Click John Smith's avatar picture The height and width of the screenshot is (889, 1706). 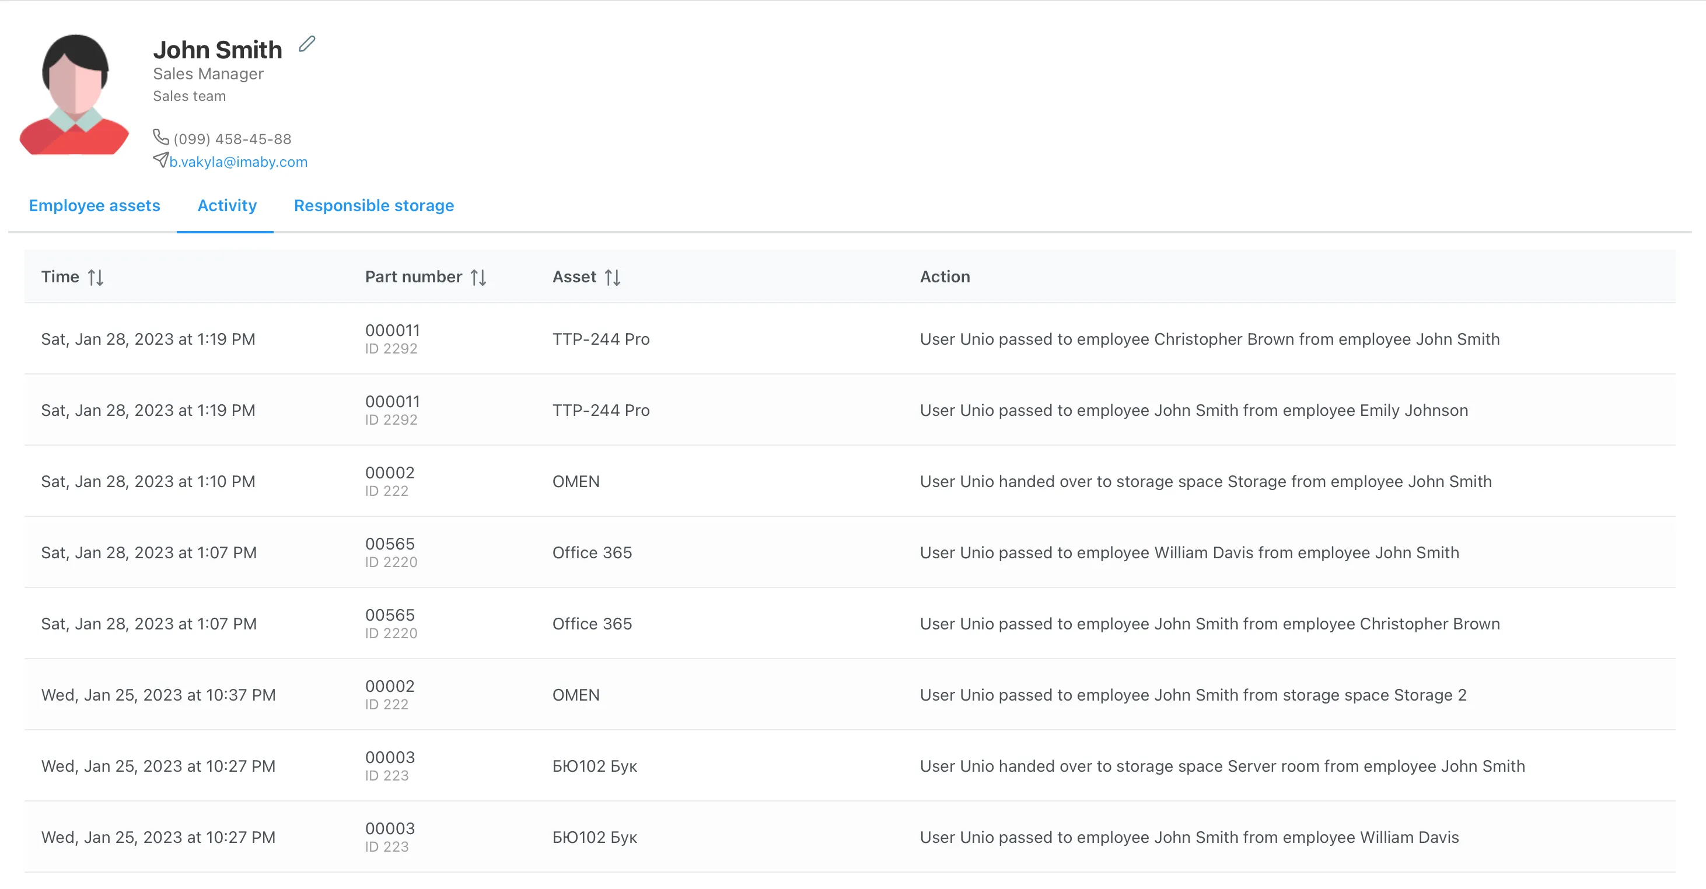point(75,94)
